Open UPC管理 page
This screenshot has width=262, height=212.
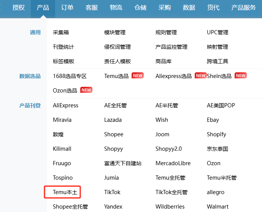pos(218,32)
